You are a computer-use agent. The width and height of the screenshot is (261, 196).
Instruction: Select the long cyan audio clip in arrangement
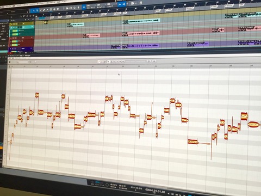(x=141, y=21)
